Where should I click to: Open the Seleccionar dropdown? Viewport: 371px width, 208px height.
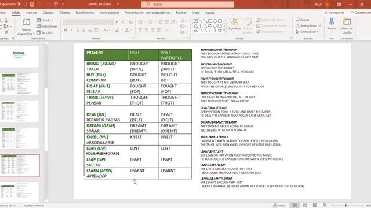(x=307, y=32)
